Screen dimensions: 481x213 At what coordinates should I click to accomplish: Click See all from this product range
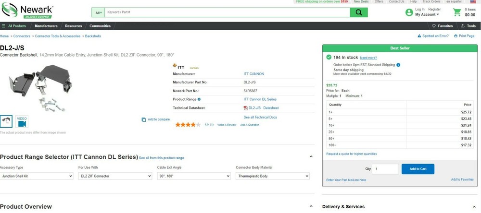tap(161, 158)
